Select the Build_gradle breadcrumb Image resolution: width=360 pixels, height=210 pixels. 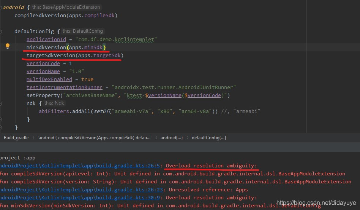[x=16, y=138]
